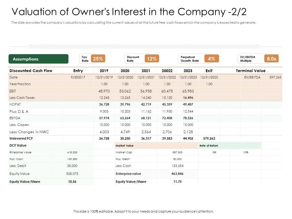
Task: Select the Market Value section header
Action: (125, 146)
